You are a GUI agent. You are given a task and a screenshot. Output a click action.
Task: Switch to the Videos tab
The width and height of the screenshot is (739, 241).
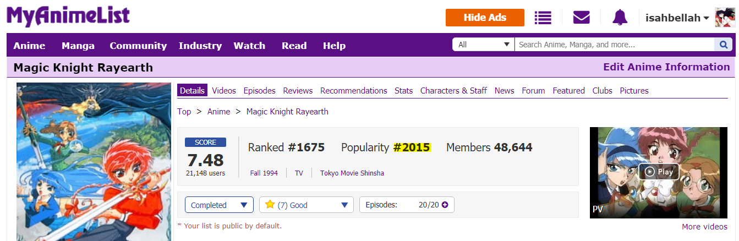224,90
